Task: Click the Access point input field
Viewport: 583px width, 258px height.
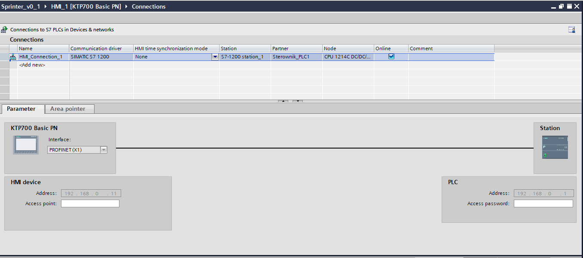Action: tap(90, 203)
